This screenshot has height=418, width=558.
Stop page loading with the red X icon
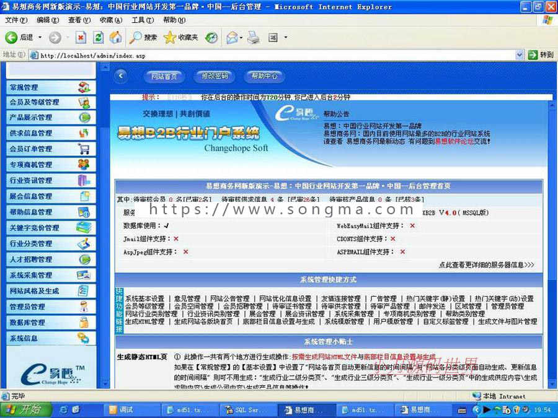click(x=81, y=37)
